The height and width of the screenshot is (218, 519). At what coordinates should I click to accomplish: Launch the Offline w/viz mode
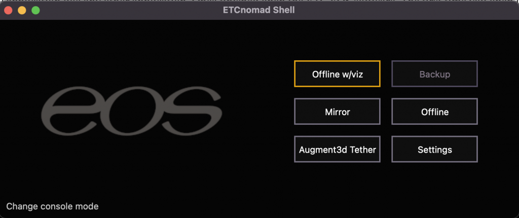(x=337, y=74)
